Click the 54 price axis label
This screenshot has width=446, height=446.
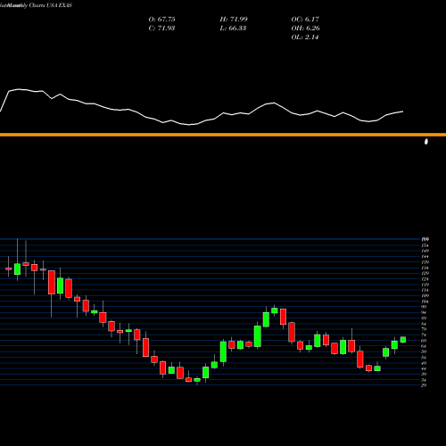[424, 358]
